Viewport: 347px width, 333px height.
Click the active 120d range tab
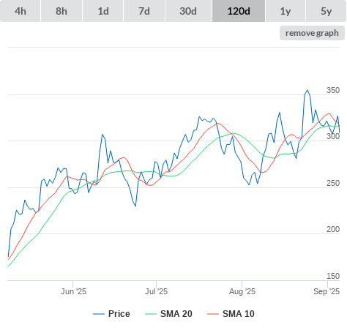(239, 11)
